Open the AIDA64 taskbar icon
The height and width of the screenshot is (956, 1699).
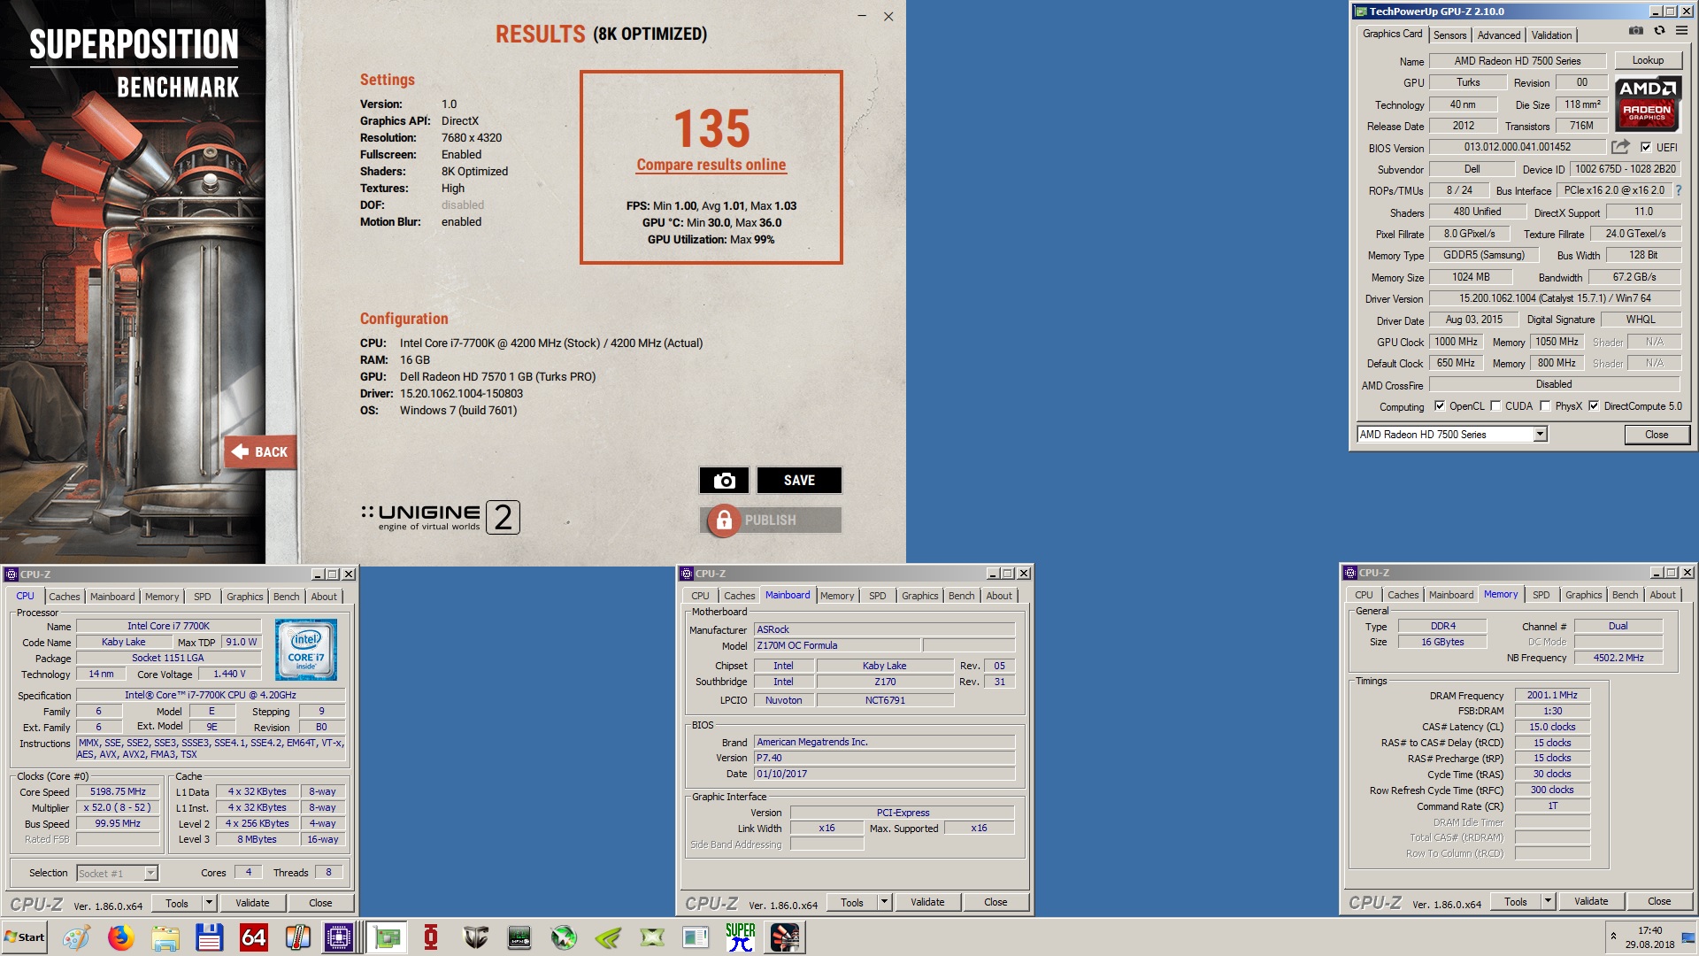coord(253,937)
